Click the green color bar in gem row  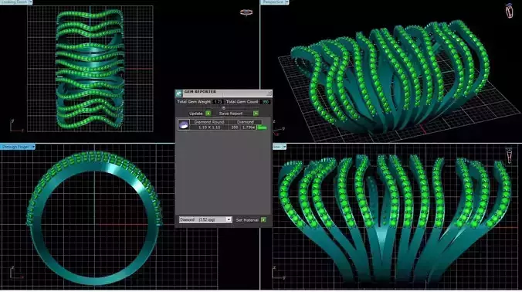(x=262, y=127)
